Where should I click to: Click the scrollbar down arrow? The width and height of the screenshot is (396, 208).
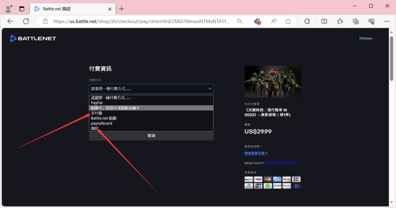click(392, 202)
